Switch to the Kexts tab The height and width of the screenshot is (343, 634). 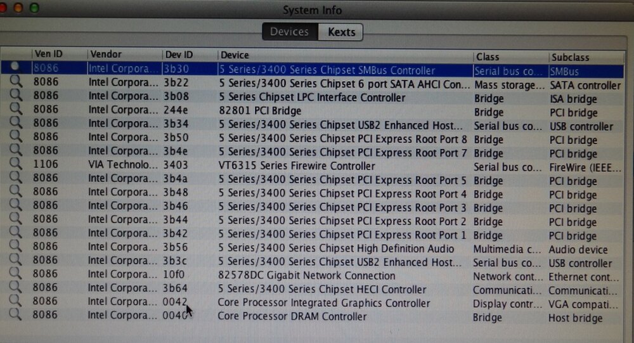point(341,32)
